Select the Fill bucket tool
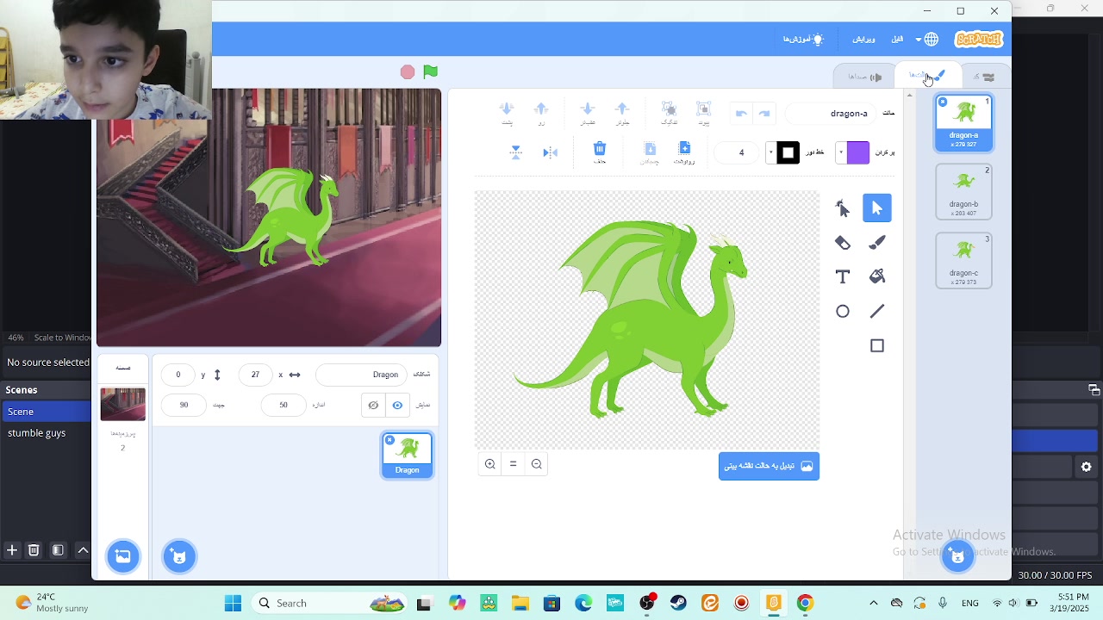The image size is (1103, 620). 877,276
